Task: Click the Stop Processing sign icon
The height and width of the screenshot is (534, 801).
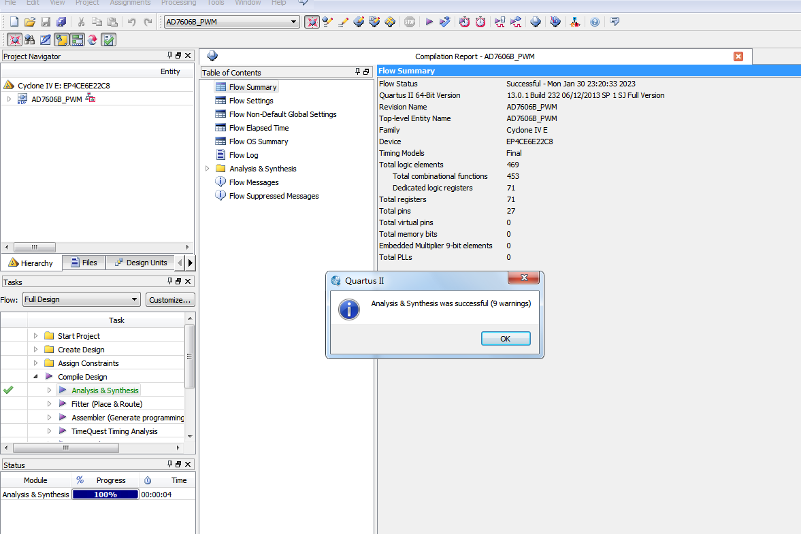Action: (410, 22)
